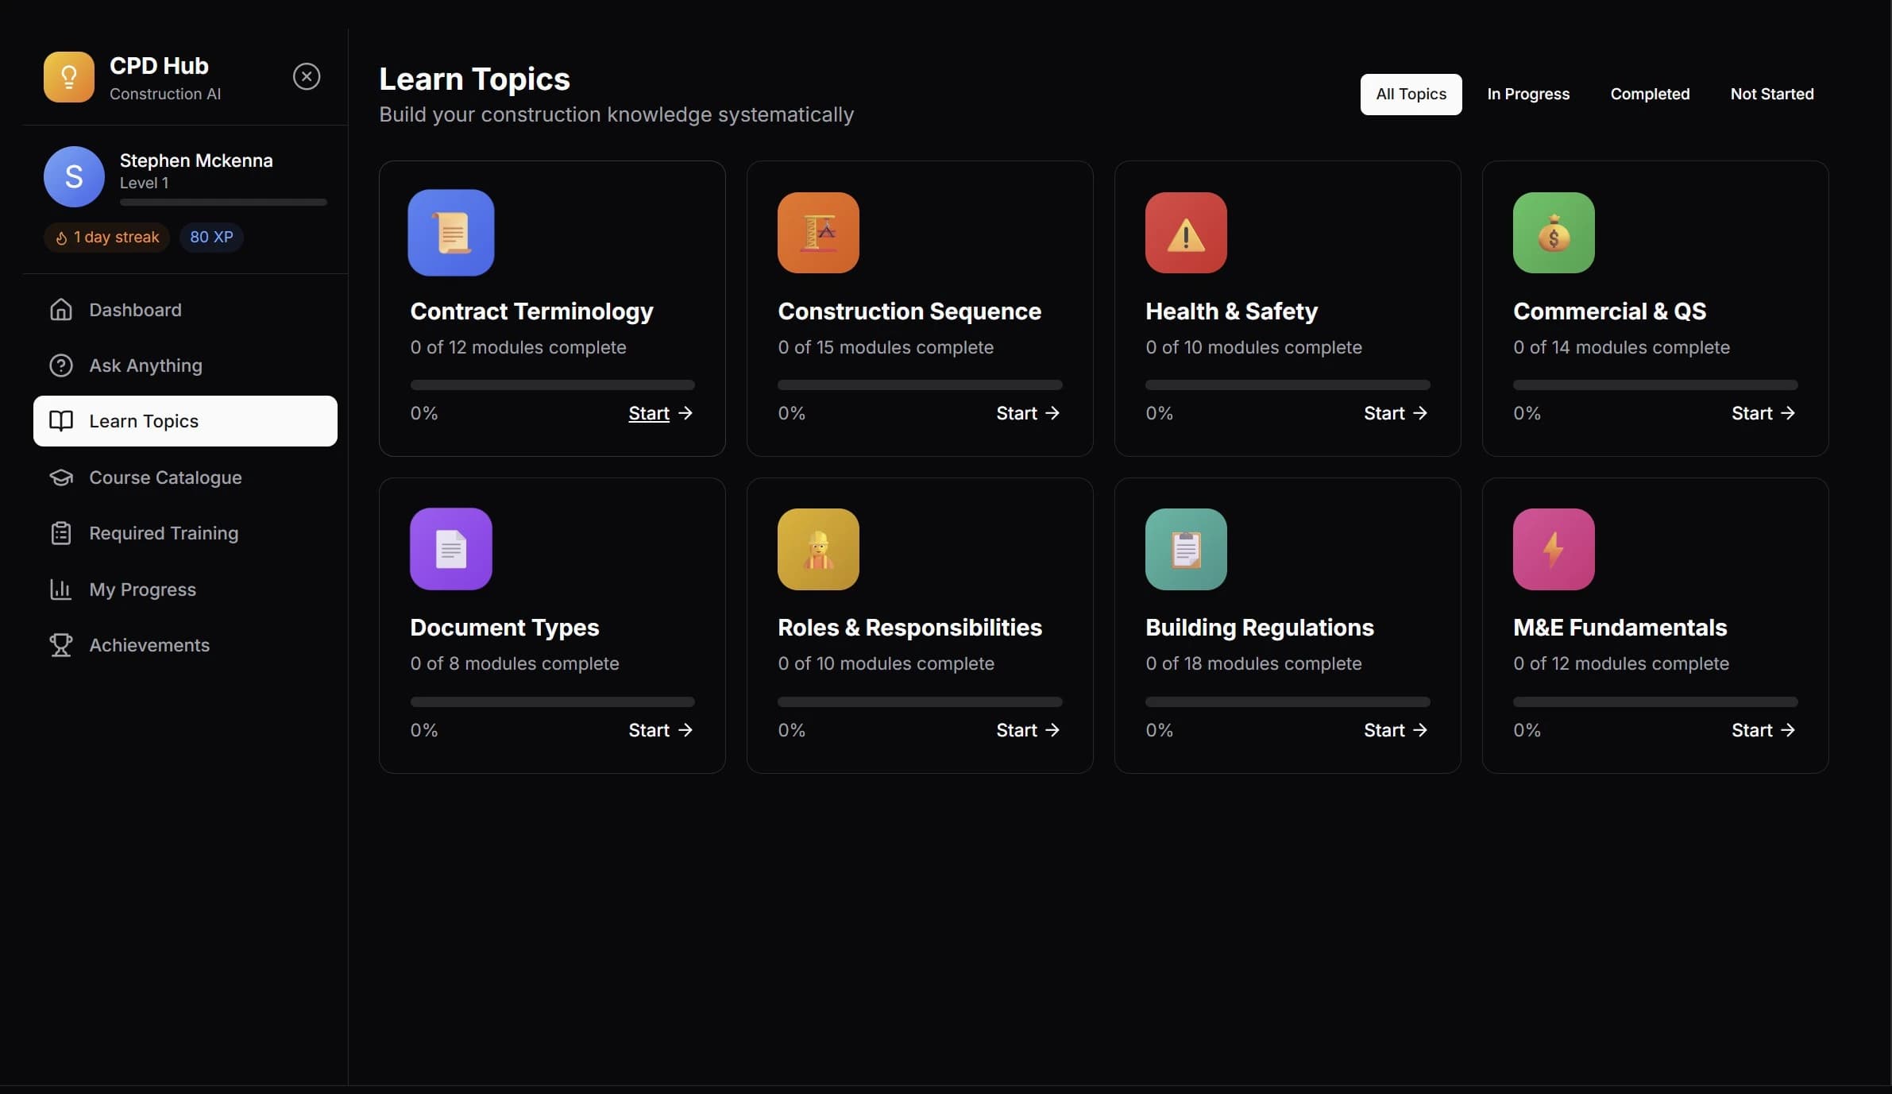Select the Course Catalogue graduation cap icon
Viewport: 1892px width, 1094px height.
pos(61,477)
